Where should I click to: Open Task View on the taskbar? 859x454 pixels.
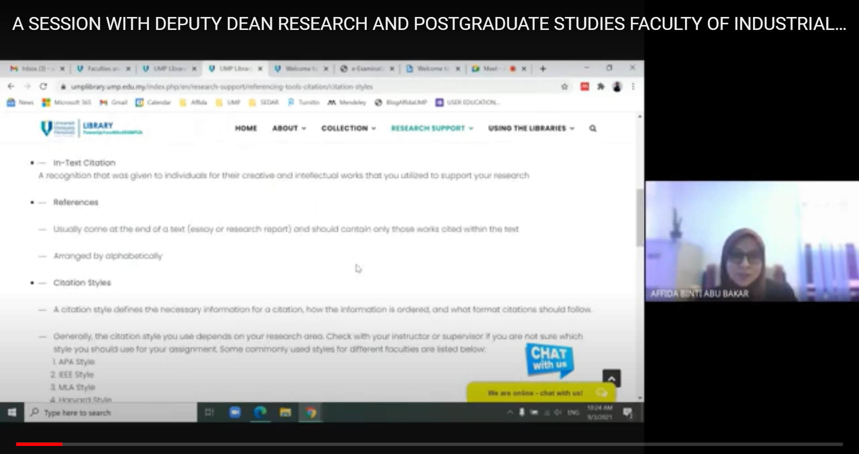pos(209,412)
